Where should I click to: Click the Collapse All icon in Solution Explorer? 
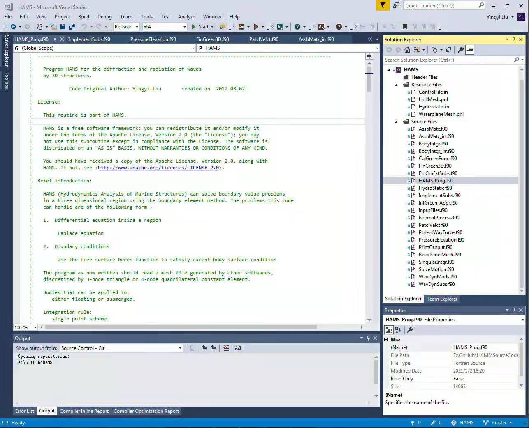pyautogui.click(x=448, y=50)
